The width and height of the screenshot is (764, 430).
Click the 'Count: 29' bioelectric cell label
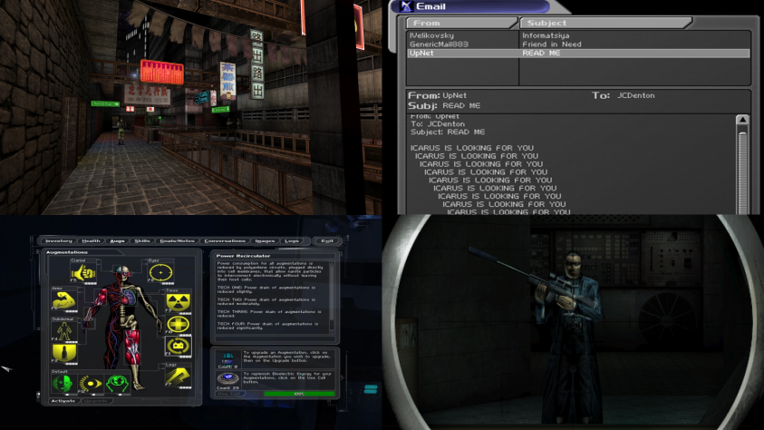pyautogui.click(x=227, y=388)
